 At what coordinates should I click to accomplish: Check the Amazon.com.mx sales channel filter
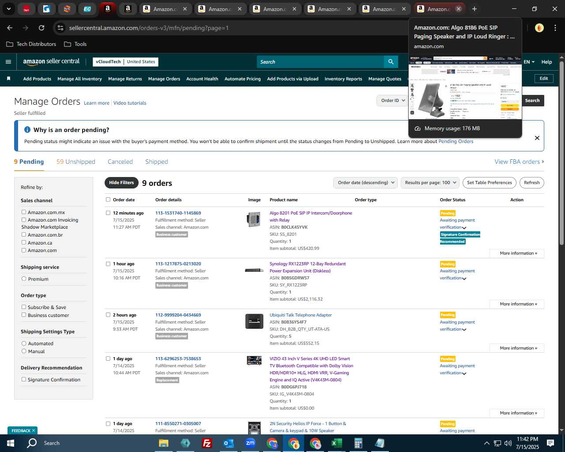tap(24, 212)
